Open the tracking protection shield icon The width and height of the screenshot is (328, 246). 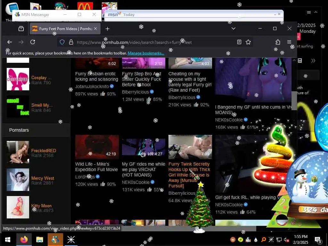click(x=62, y=42)
